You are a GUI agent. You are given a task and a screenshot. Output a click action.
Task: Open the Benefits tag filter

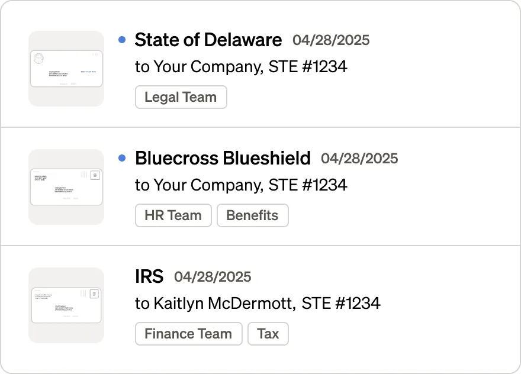253,215
